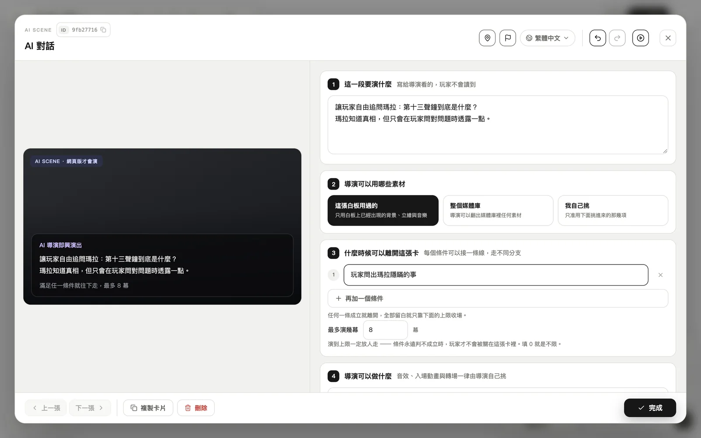Click the play preview button
Image resolution: width=701 pixels, height=438 pixels.
pyautogui.click(x=641, y=38)
